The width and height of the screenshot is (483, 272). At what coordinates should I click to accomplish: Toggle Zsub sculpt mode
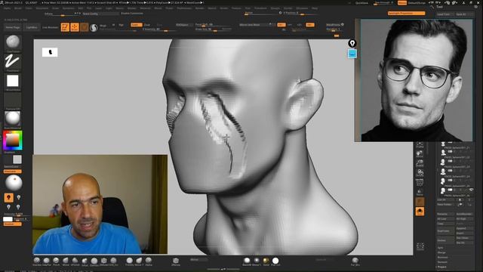(147, 25)
